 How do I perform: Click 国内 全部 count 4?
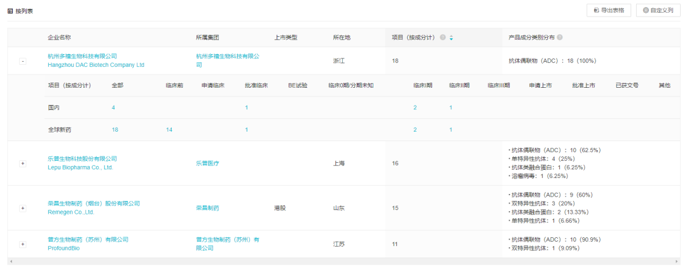point(113,107)
